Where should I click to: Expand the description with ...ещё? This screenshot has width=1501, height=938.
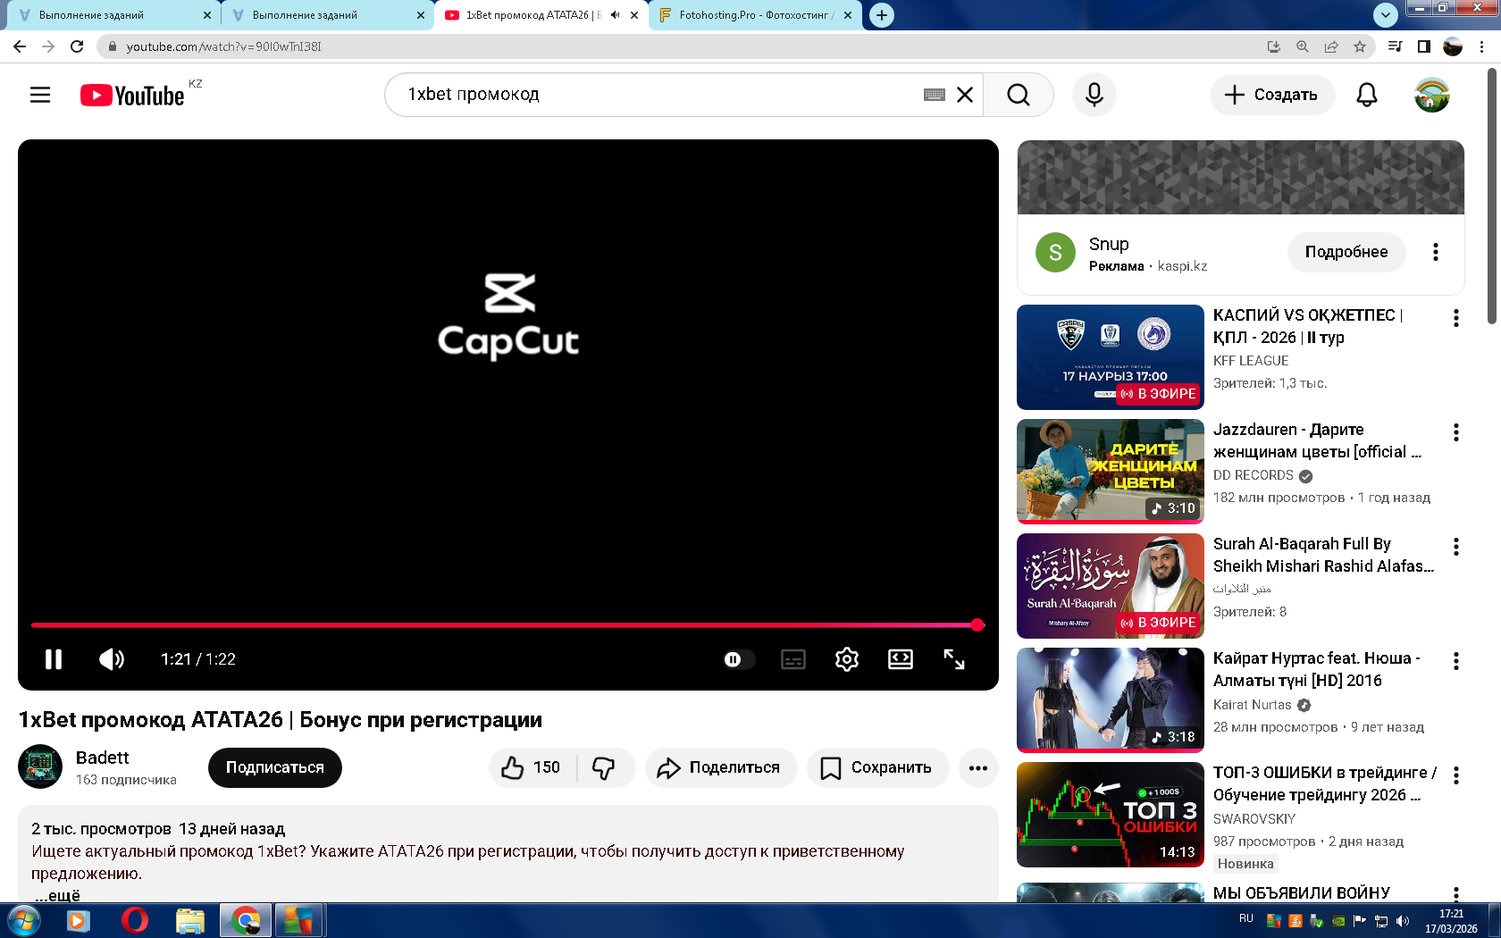click(58, 895)
